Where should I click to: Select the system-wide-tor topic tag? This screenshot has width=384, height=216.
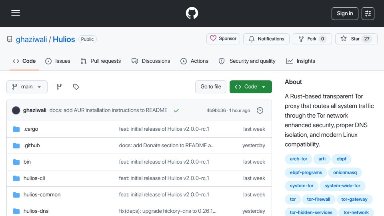[342, 186]
